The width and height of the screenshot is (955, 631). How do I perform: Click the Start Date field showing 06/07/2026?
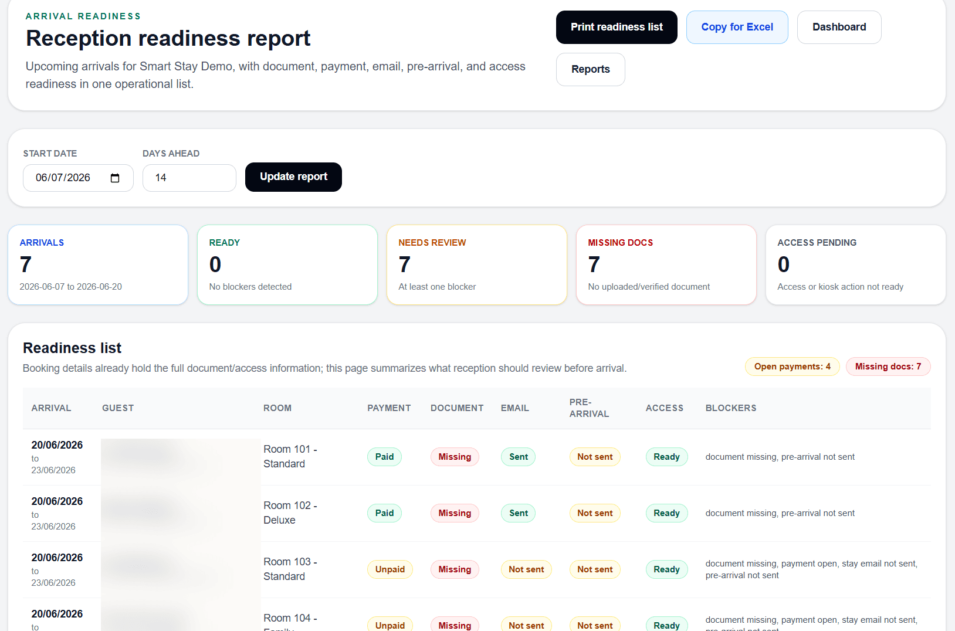coord(78,178)
